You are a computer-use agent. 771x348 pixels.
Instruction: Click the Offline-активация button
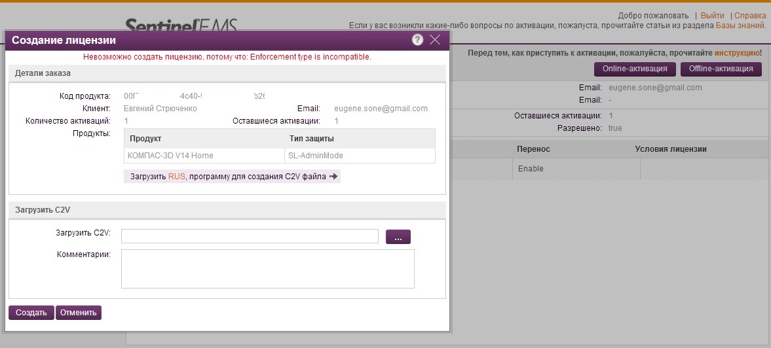(721, 69)
